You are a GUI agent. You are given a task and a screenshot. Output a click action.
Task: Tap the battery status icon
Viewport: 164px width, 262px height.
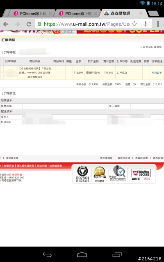(148, 3)
